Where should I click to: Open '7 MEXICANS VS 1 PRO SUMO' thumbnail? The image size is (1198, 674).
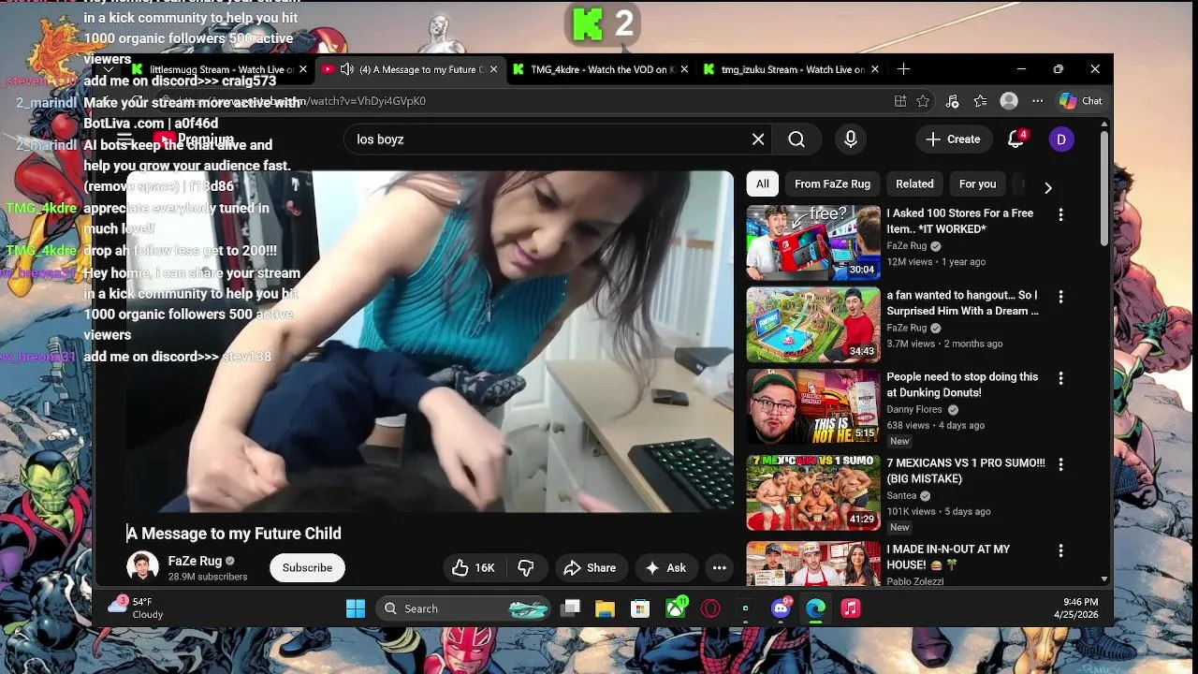point(813,492)
